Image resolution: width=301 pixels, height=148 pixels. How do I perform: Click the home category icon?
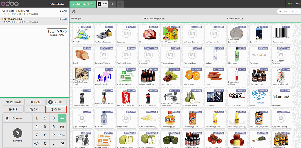pos(73,11)
